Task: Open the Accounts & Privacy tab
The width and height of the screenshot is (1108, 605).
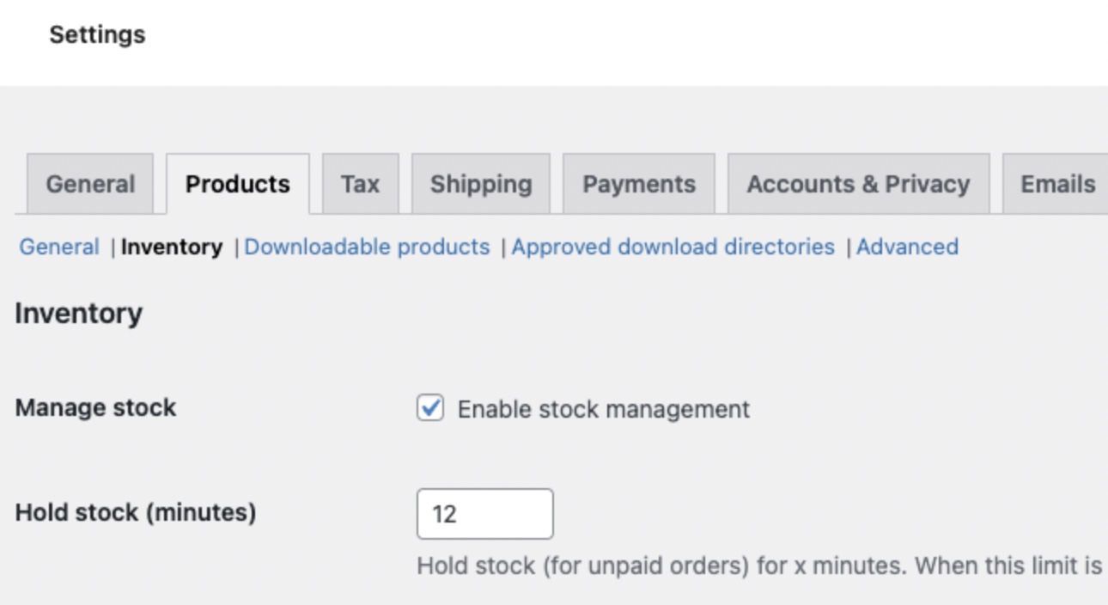Action: [859, 184]
